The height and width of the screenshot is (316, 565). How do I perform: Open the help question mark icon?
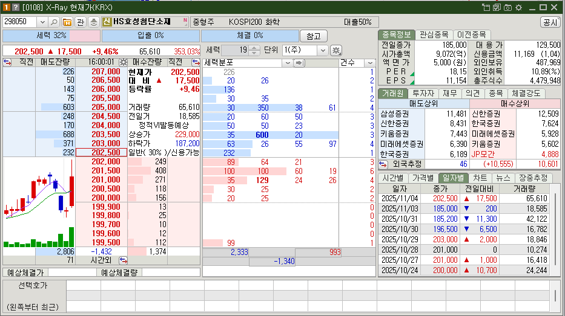[16, 7]
